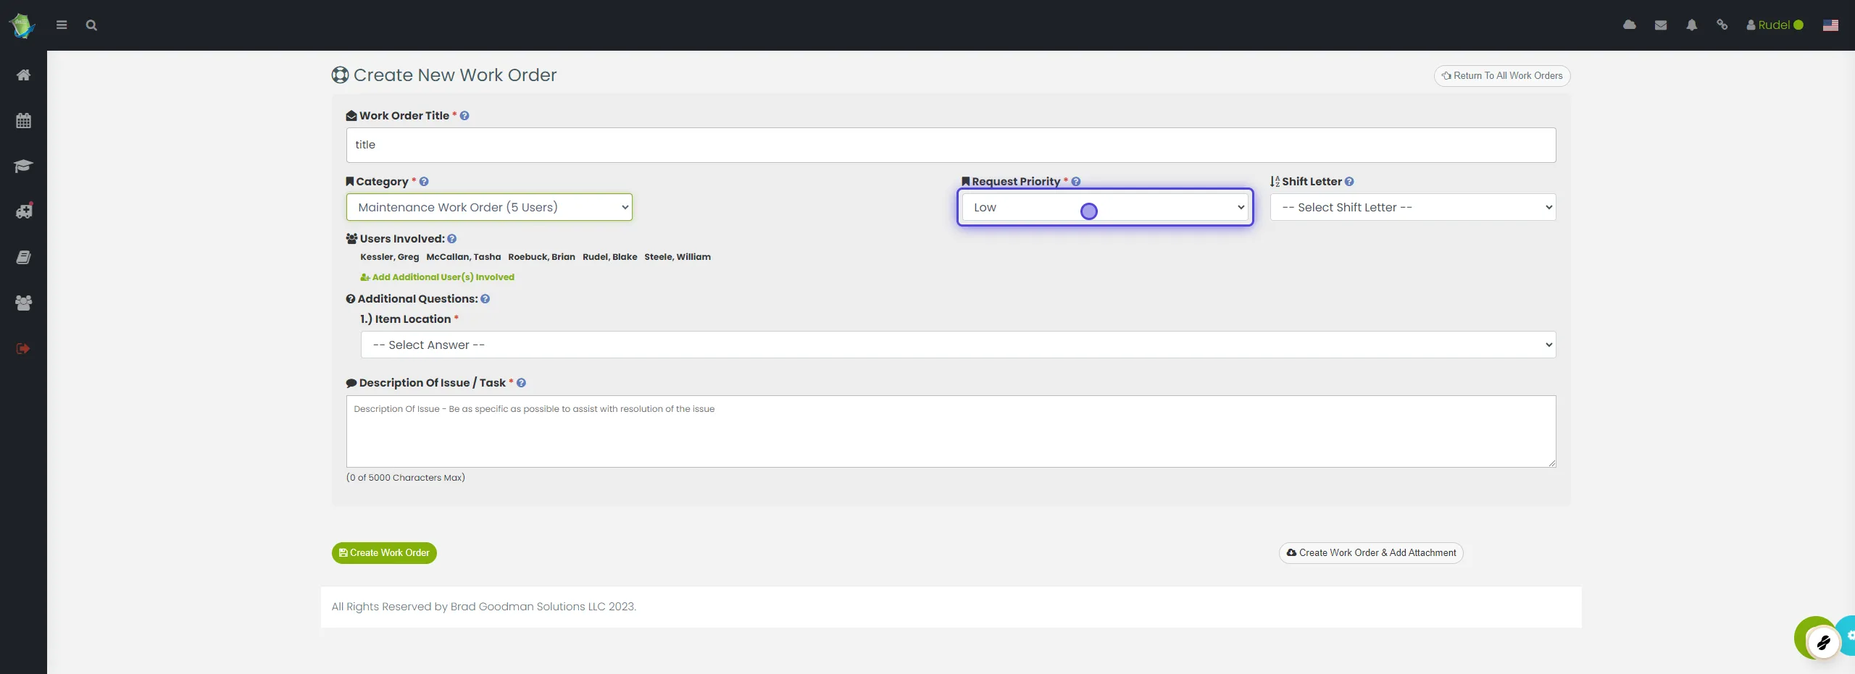Click the cloud icon in top bar
Screen dimensions: 1855x674
point(1630,25)
